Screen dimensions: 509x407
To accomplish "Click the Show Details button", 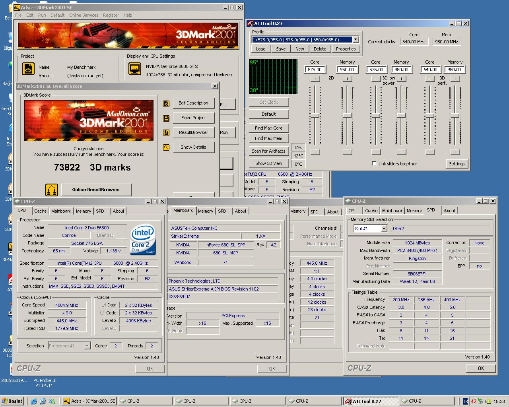I will click(194, 147).
